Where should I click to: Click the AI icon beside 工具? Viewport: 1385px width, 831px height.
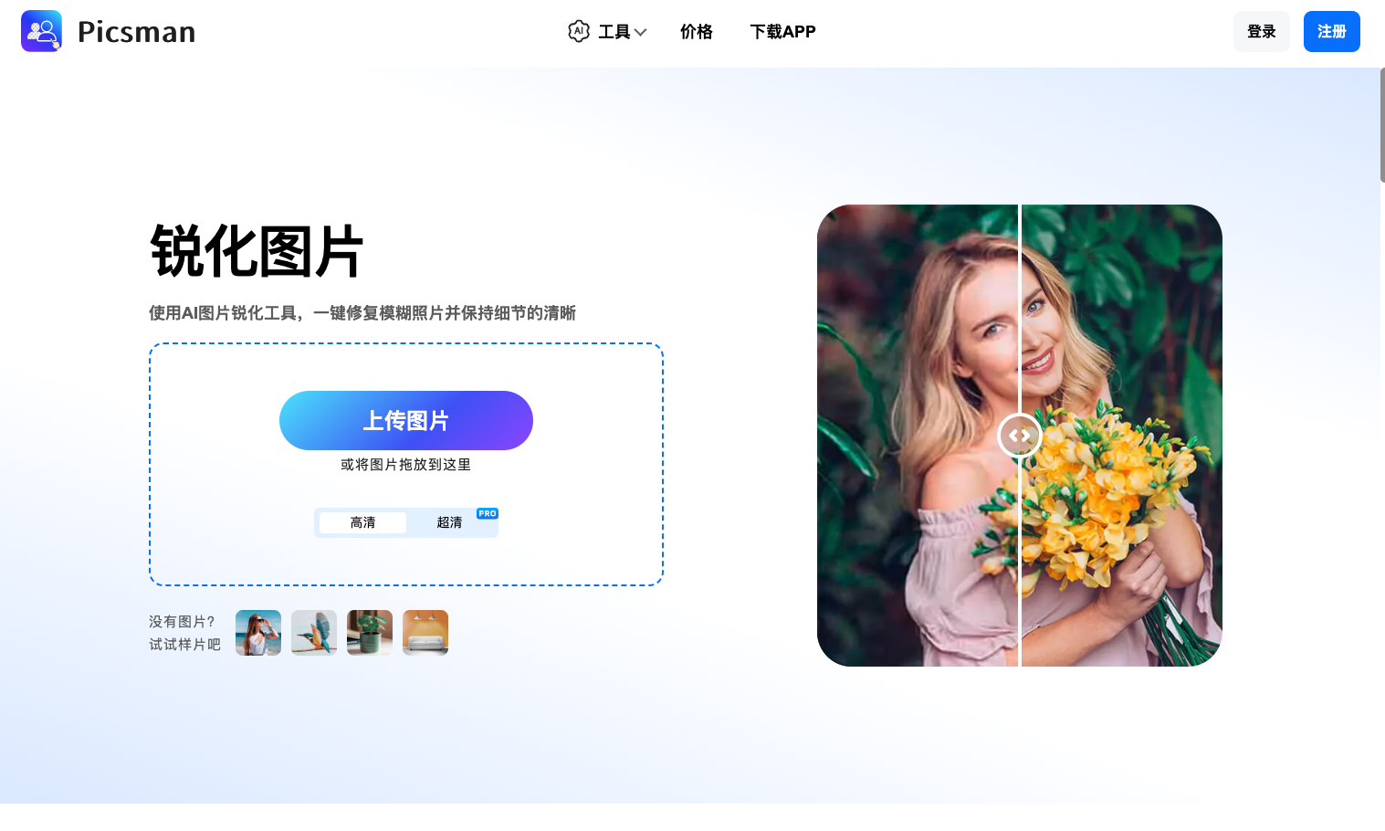(579, 31)
